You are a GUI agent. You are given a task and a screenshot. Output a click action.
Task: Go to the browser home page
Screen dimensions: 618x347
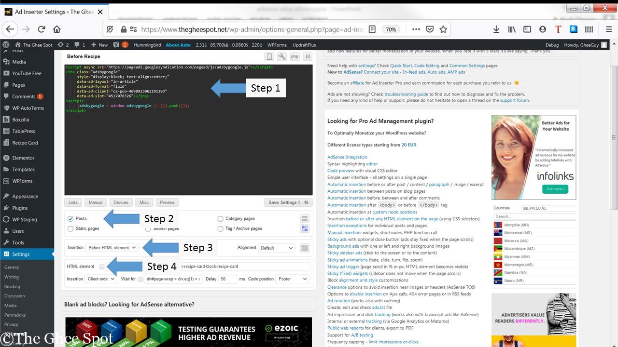(56, 29)
